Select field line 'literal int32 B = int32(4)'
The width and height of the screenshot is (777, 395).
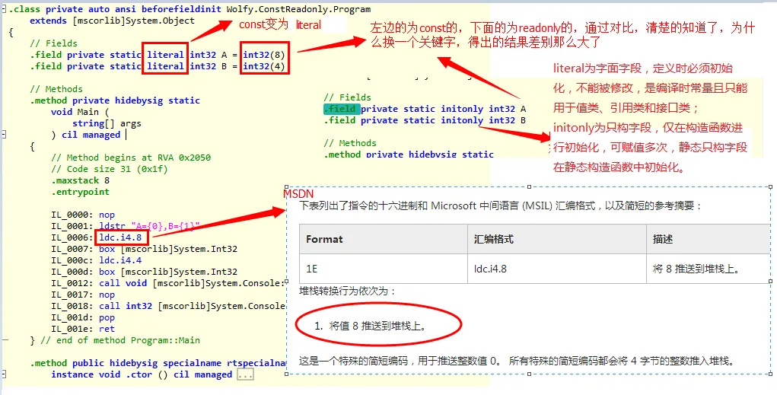pyautogui.click(x=157, y=66)
